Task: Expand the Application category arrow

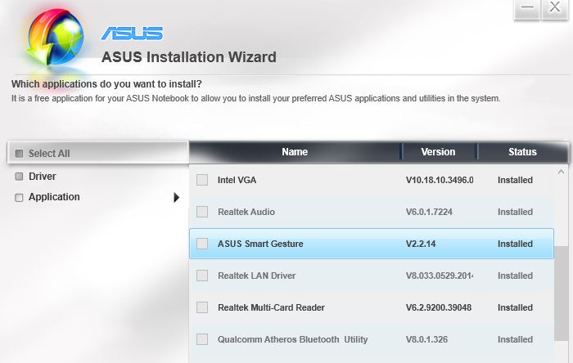Action: (176, 197)
